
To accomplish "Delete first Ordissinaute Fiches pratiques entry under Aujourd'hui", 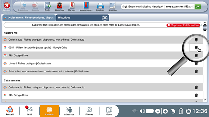I will pyautogui.click(x=196, y=40).
